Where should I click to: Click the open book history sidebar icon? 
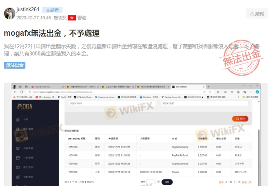click(18, 167)
